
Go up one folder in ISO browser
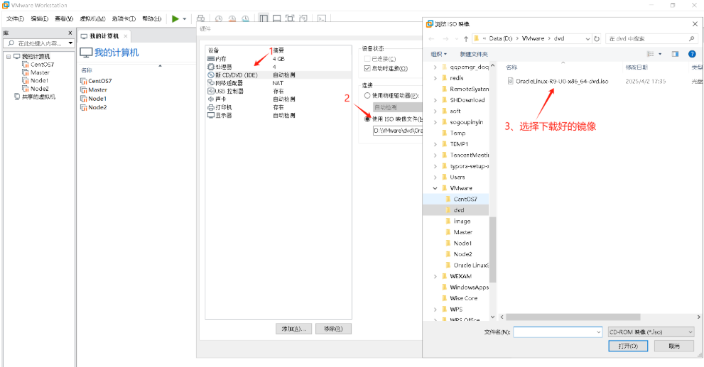(466, 38)
